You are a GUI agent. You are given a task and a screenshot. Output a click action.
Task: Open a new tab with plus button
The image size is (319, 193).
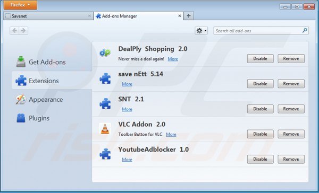pos(189,16)
